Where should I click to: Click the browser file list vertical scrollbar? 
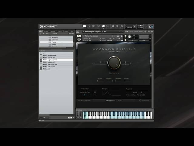pos(74,82)
